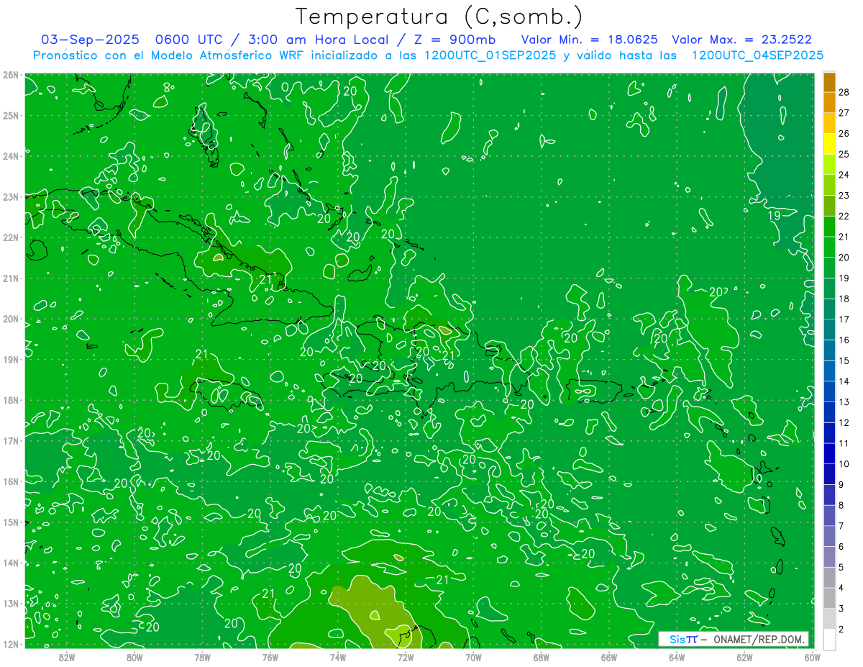
Task: Click the "22N" latitude axis label
Action: point(11,237)
